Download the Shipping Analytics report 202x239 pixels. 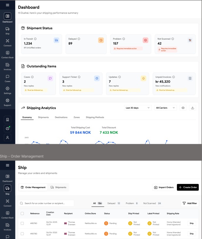click(193, 108)
